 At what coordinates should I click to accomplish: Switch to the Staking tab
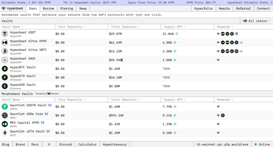(x=66, y=8)
